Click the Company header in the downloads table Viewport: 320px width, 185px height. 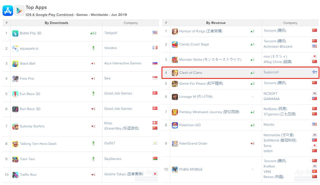pyautogui.click(x=131, y=23)
